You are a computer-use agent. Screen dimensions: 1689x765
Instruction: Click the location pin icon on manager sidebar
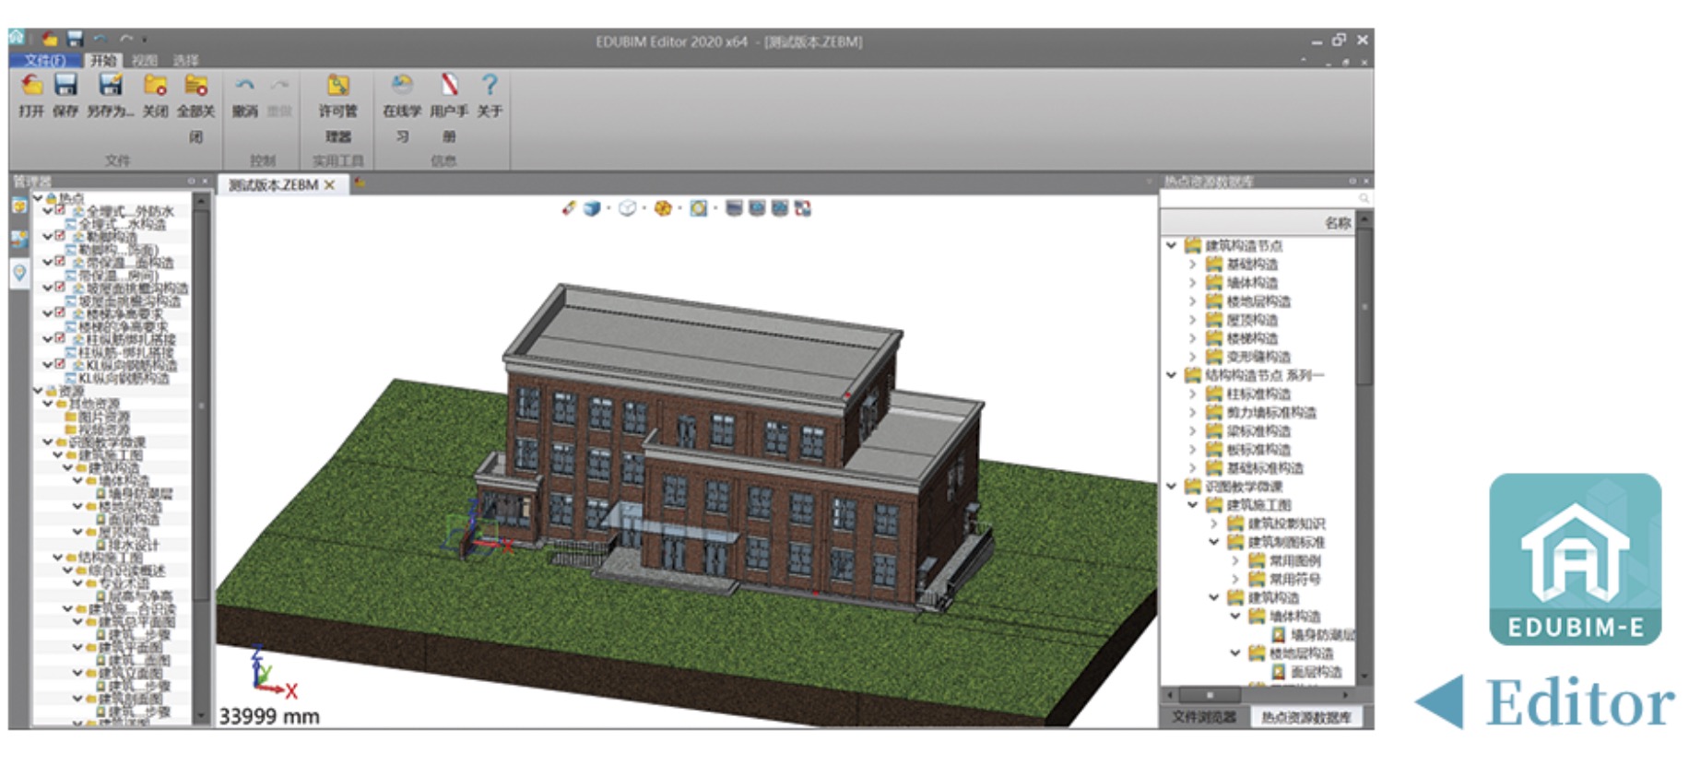pos(19,273)
